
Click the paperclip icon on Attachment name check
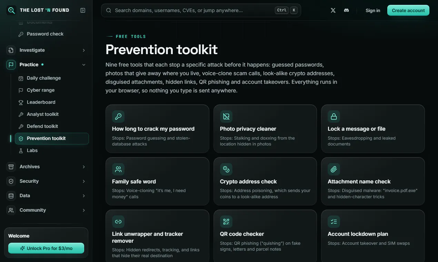click(334, 169)
